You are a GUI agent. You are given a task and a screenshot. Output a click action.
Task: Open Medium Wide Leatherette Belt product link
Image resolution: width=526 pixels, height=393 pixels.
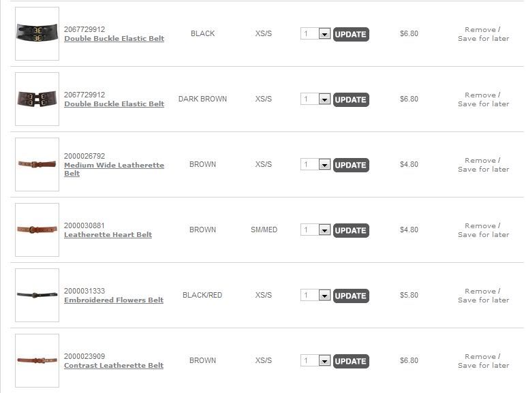pyautogui.click(x=114, y=166)
